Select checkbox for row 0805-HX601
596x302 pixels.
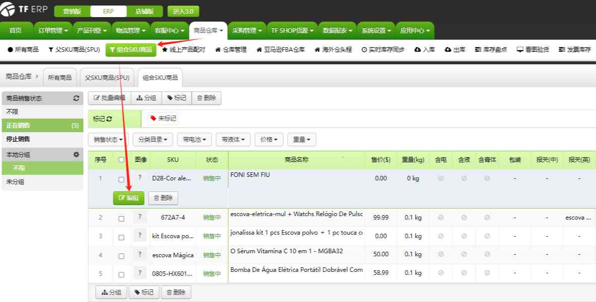click(x=121, y=274)
